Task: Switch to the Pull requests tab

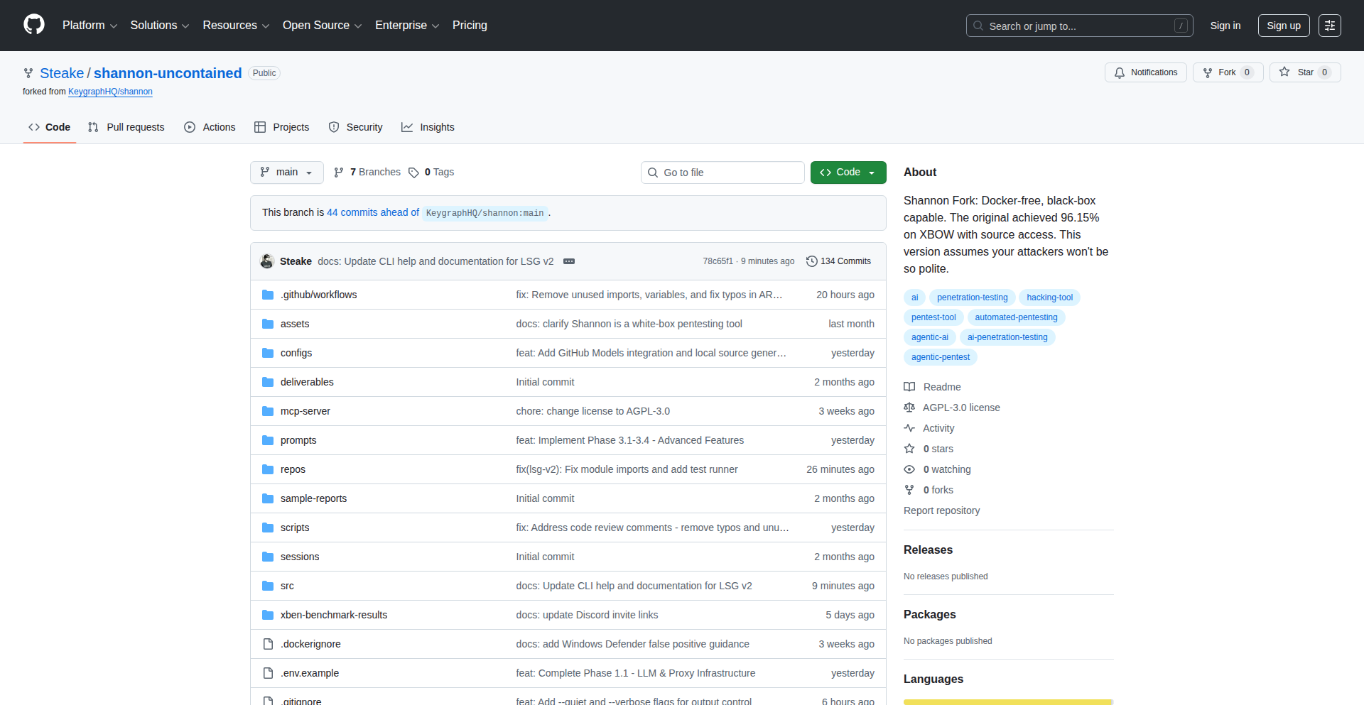Action: [126, 127]
